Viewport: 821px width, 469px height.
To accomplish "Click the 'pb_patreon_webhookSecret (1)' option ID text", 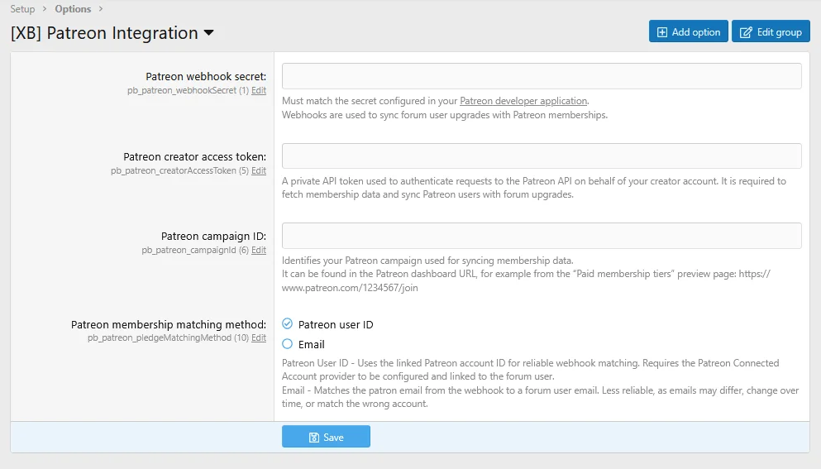I will click(188, 91).
